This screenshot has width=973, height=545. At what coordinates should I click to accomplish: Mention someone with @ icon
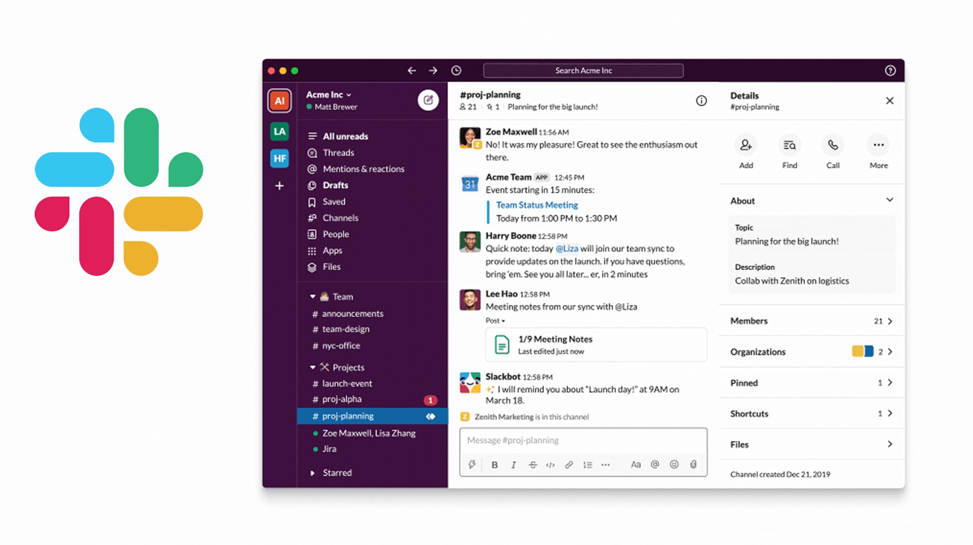point(655,465)
